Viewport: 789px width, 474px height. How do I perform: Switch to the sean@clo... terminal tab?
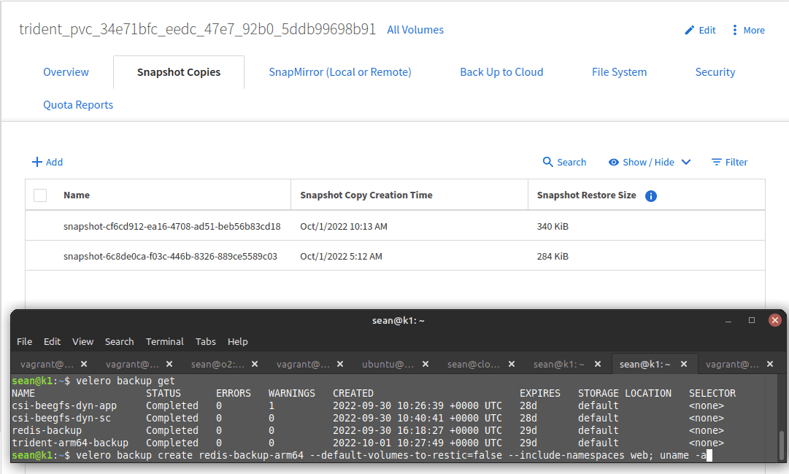click(x=474, y=364)
